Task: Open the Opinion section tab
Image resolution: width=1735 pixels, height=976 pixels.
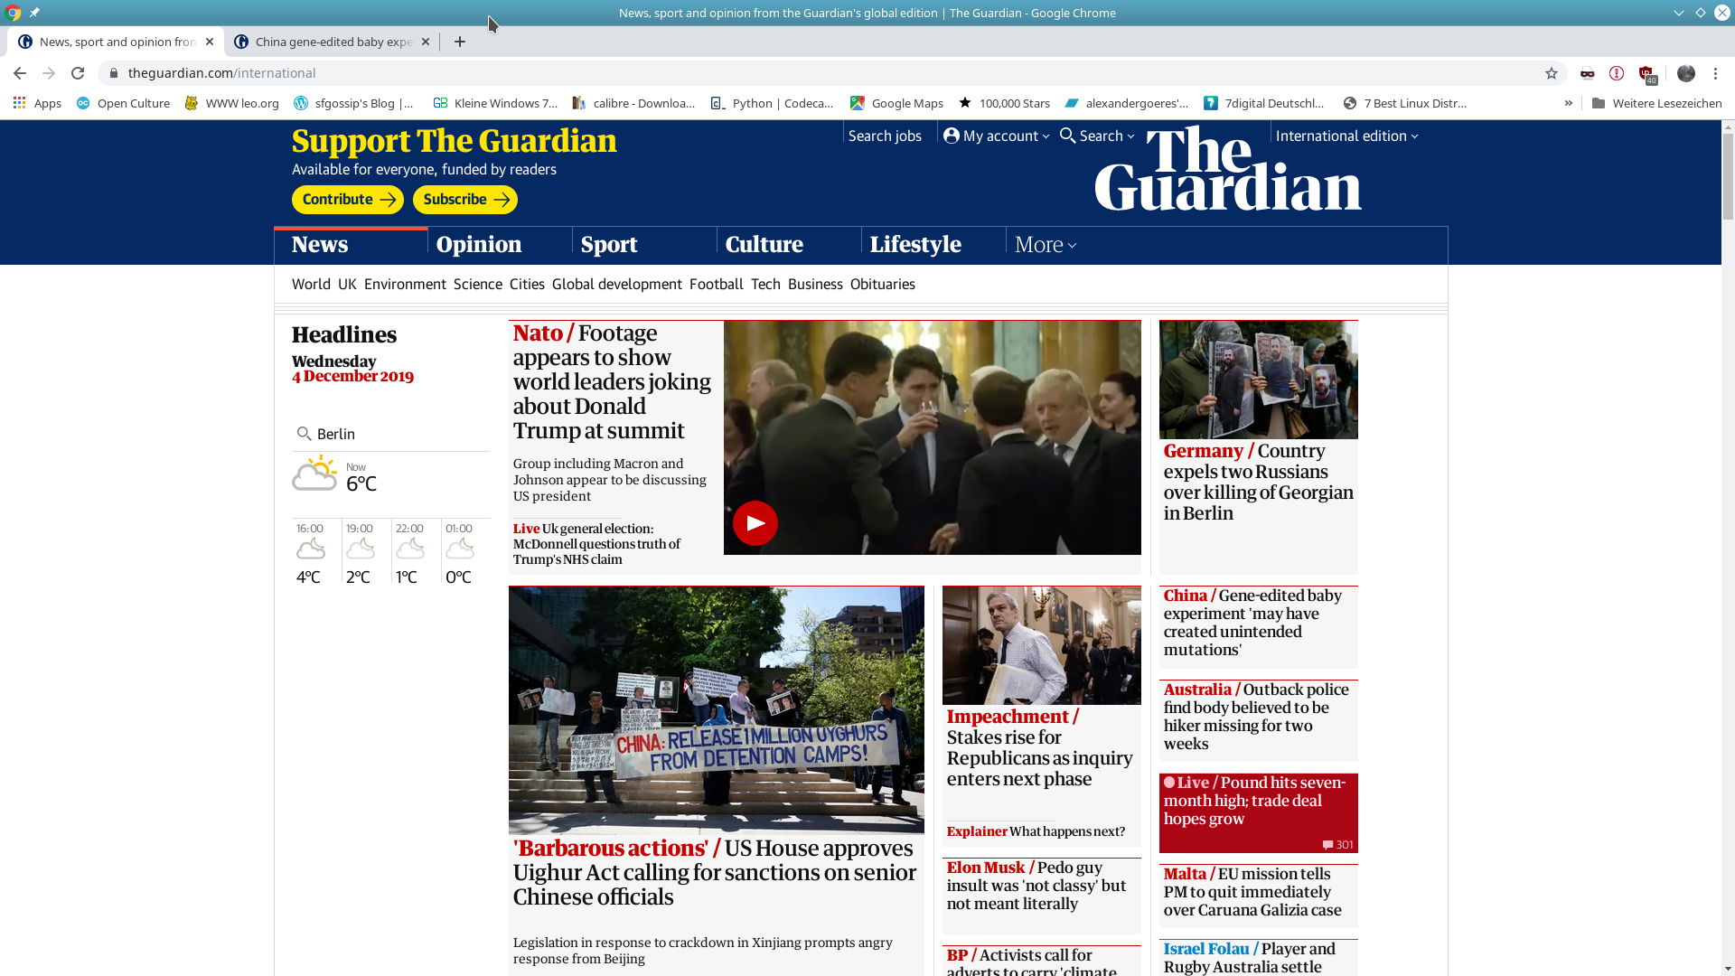Action: click(479, 245)
